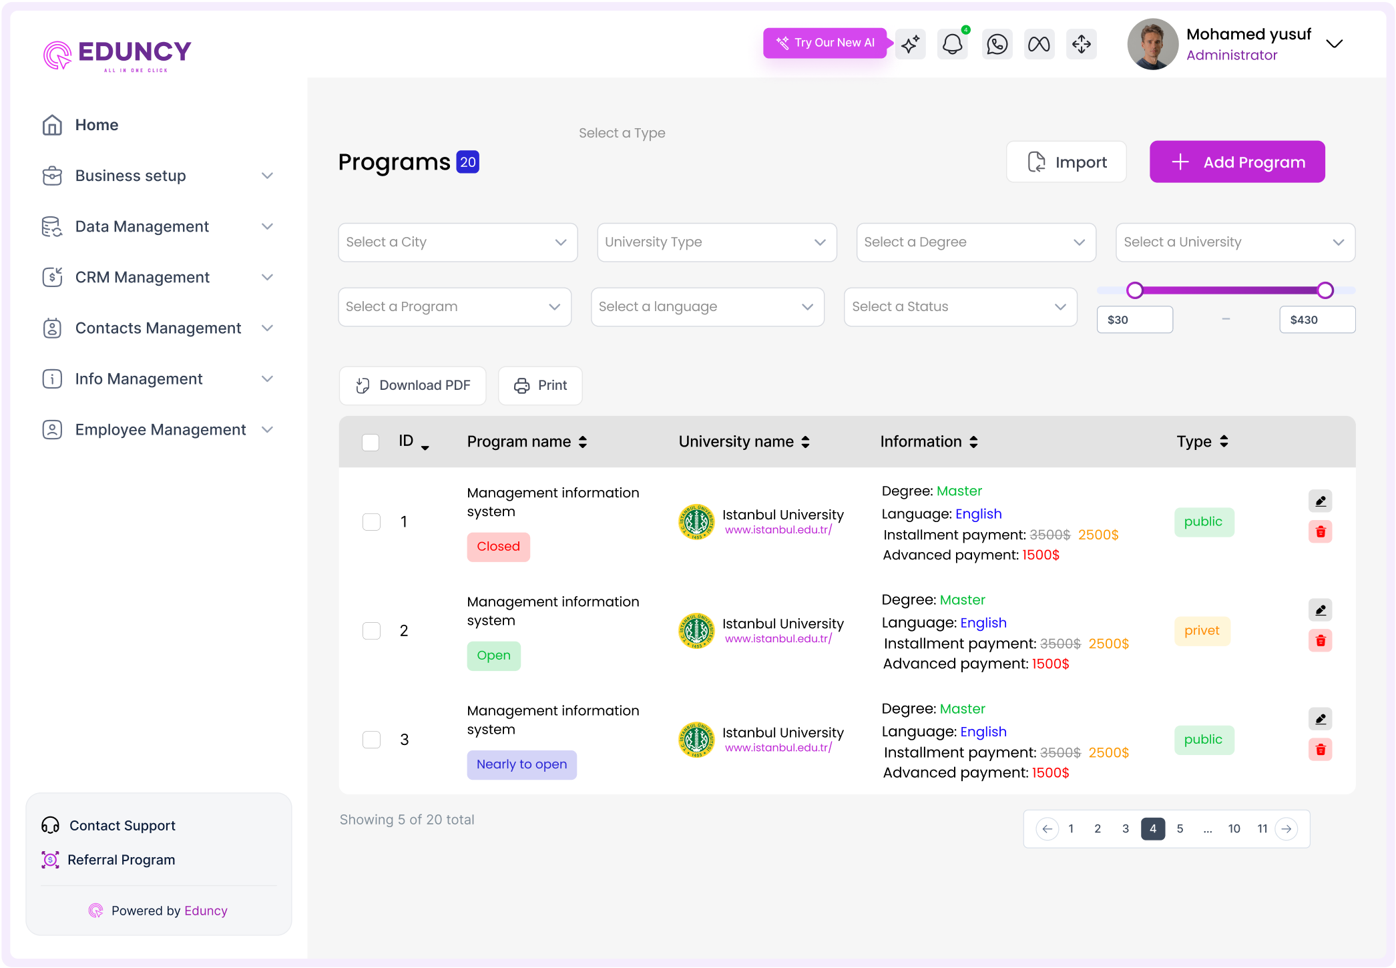Open the AI sparkle icon
Screen dimensions: 1396x968
tap(910, 44)
